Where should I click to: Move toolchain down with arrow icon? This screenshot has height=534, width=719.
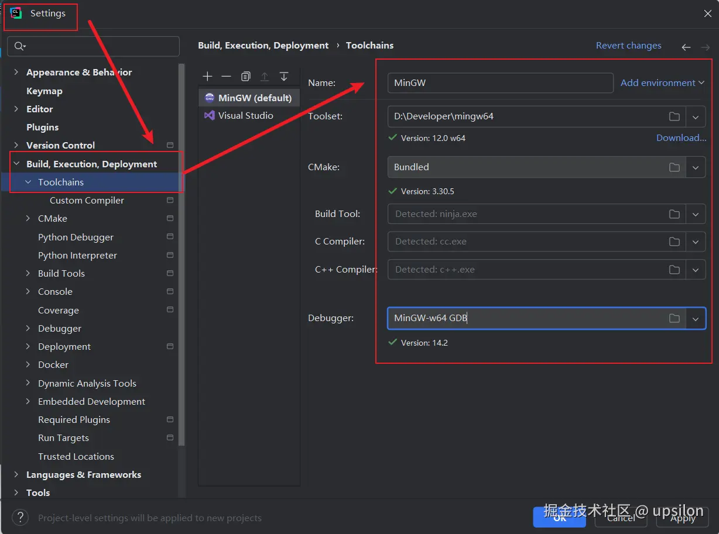(x=284, y=77)
